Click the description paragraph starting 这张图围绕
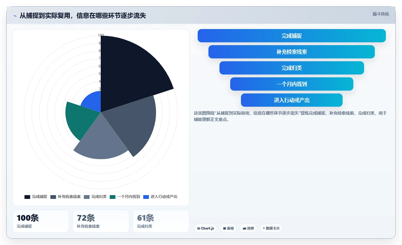The width and height of the screenshot is (402, 245). pos(290,116)
